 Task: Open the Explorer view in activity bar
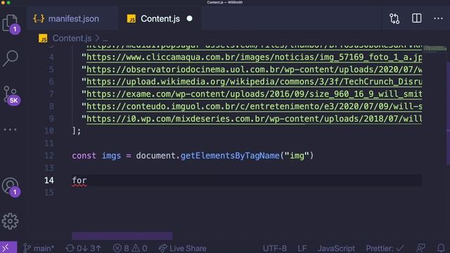point(11,23)
